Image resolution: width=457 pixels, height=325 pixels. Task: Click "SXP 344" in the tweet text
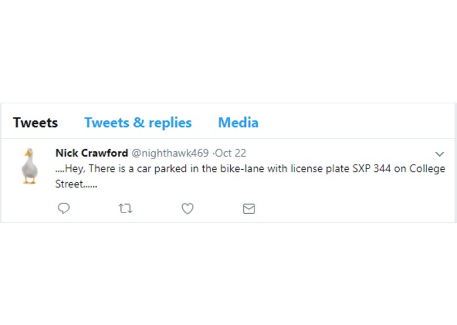pyautogui.click(x=372, y=168)
